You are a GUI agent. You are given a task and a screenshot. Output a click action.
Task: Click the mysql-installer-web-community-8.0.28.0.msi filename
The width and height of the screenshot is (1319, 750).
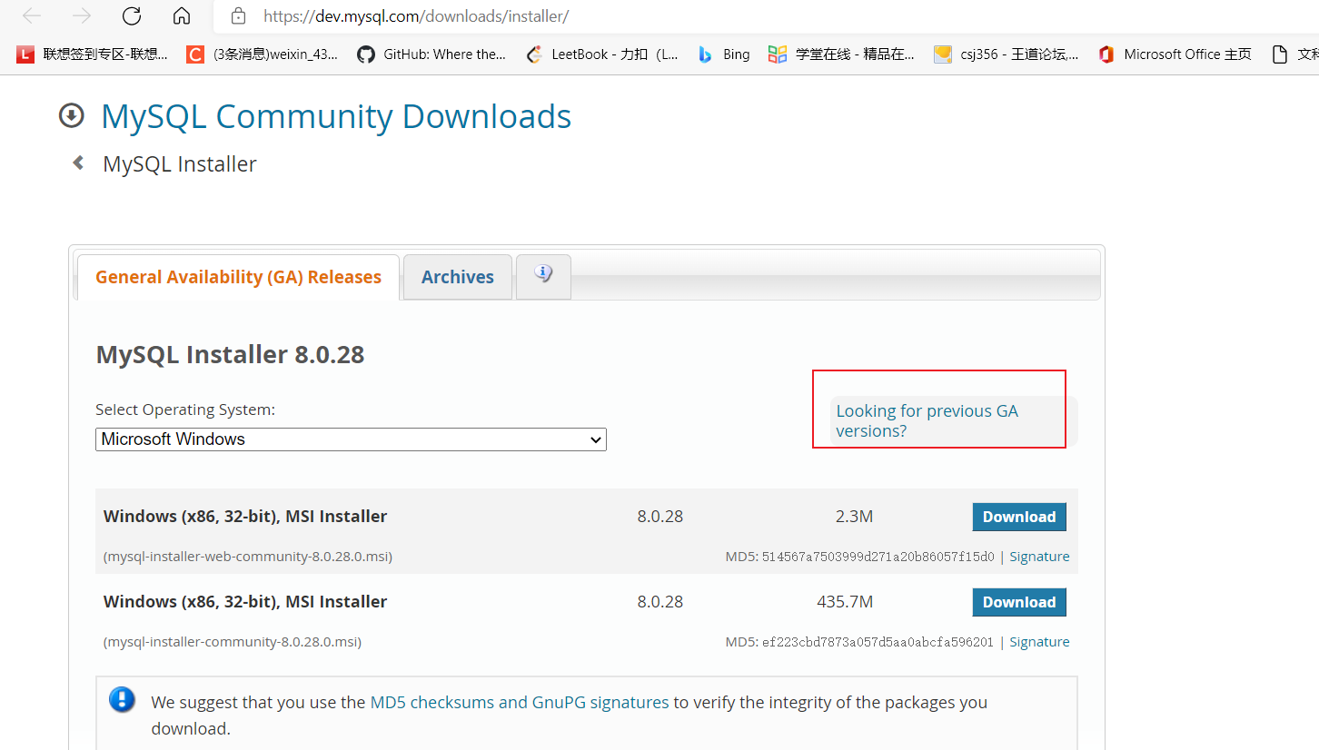[248, 557]
